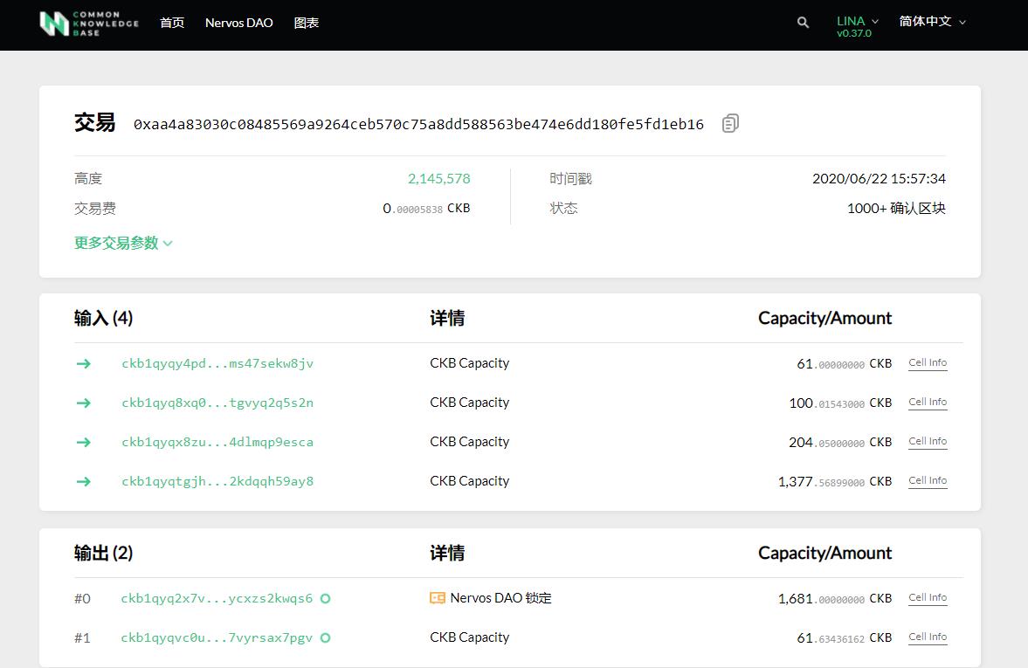Click the 交易 heading
1028x668 pixels.
94,122
